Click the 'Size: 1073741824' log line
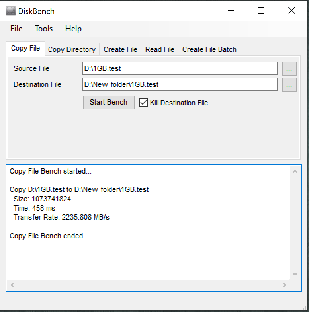This screenshot has height=312, width=309. [x=42, y=199]
